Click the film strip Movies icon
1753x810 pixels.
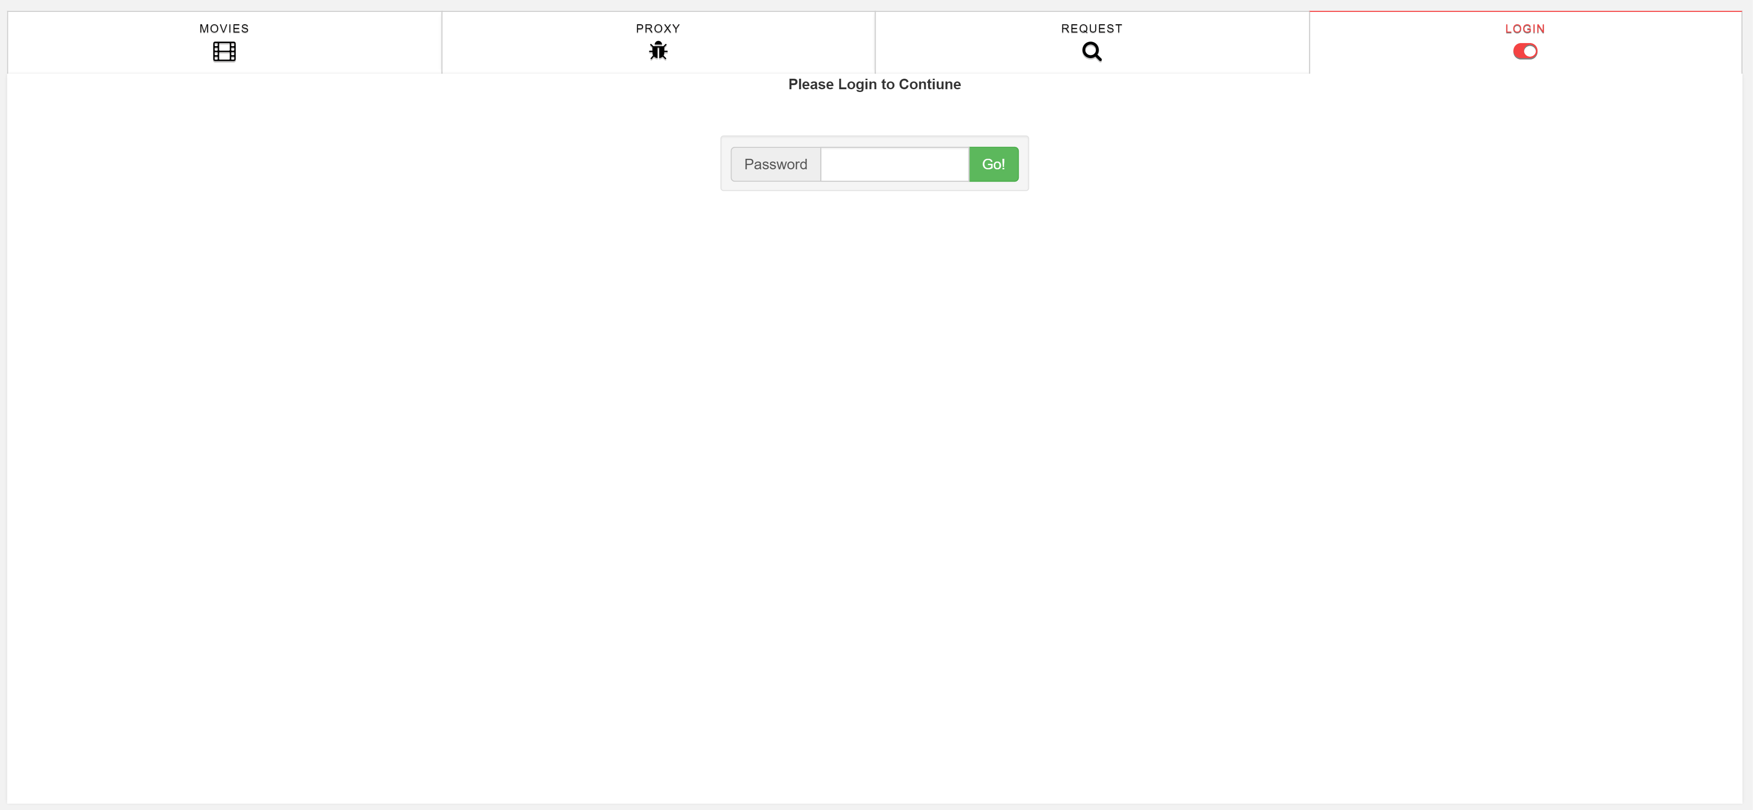coord(224,52)
